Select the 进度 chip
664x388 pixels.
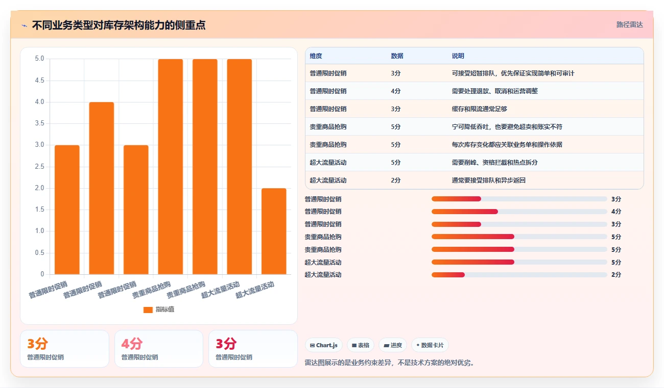coord(393,345)
